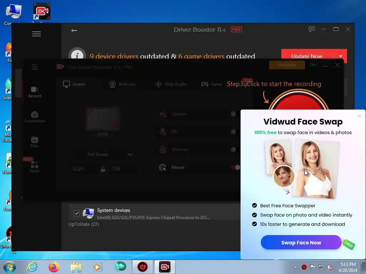The width and height of the screenshot is (366, 274).
Task: Open iTop Screen Recorder hamburger menu
Action: point(35,67)
